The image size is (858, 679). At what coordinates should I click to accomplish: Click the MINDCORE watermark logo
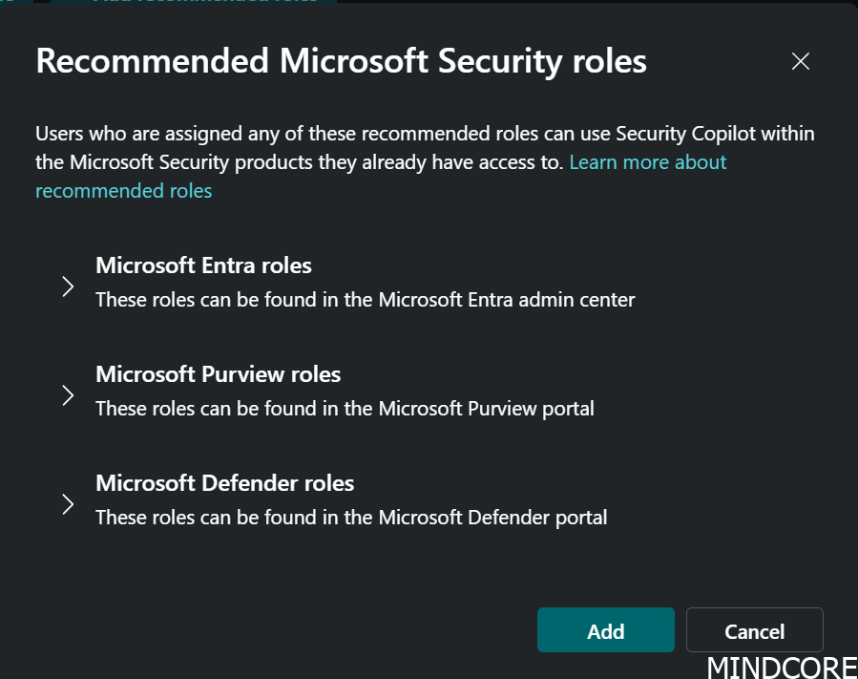click(781, 666)
